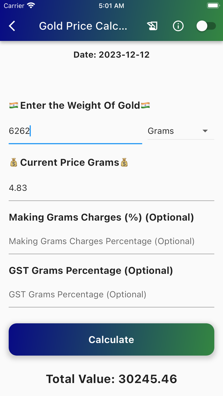Navigate back using the back arrow
Viewport: 223px width, 396px height.
pyautogui.click(x=12, y=26)
